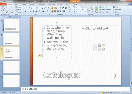Click the Format tab under Drawing Tools
Image resolution: width=132 pixels, height=94 pixels.
point(75,4)
